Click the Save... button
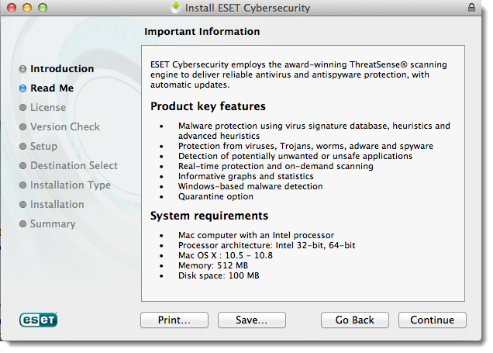Screen dimensions: 493x353 (252, 320)
